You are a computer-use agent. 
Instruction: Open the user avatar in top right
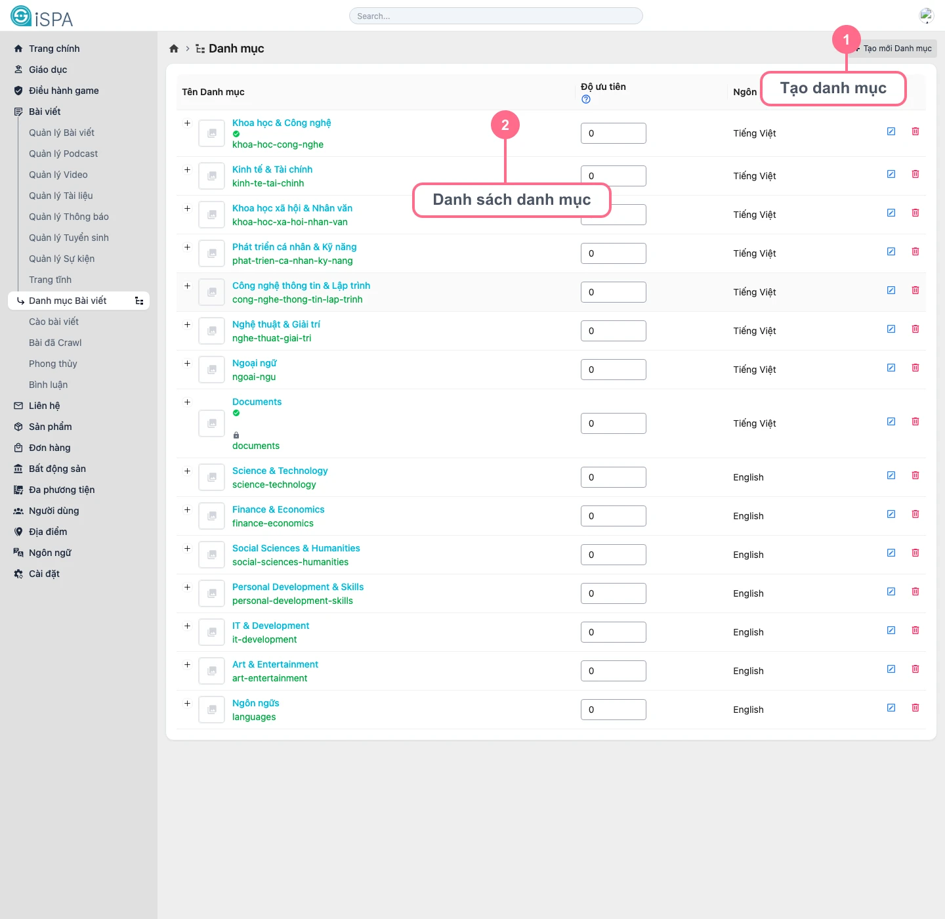pyautogui.click(x=926, y=16)
